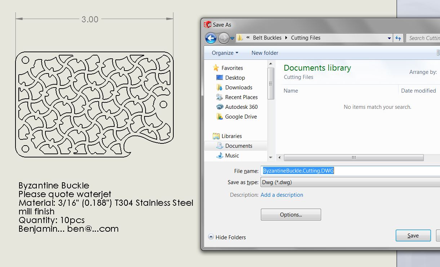This screenshot has width=440, height=267.
Task: Click the navigation pane scrollbar thumb
Action: pos(271,84)
